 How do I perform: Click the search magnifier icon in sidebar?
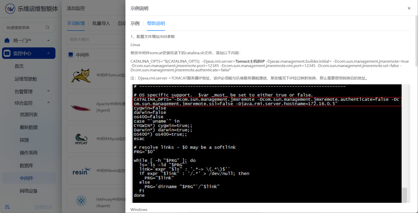pyautogui.click(x=48, y=28)
